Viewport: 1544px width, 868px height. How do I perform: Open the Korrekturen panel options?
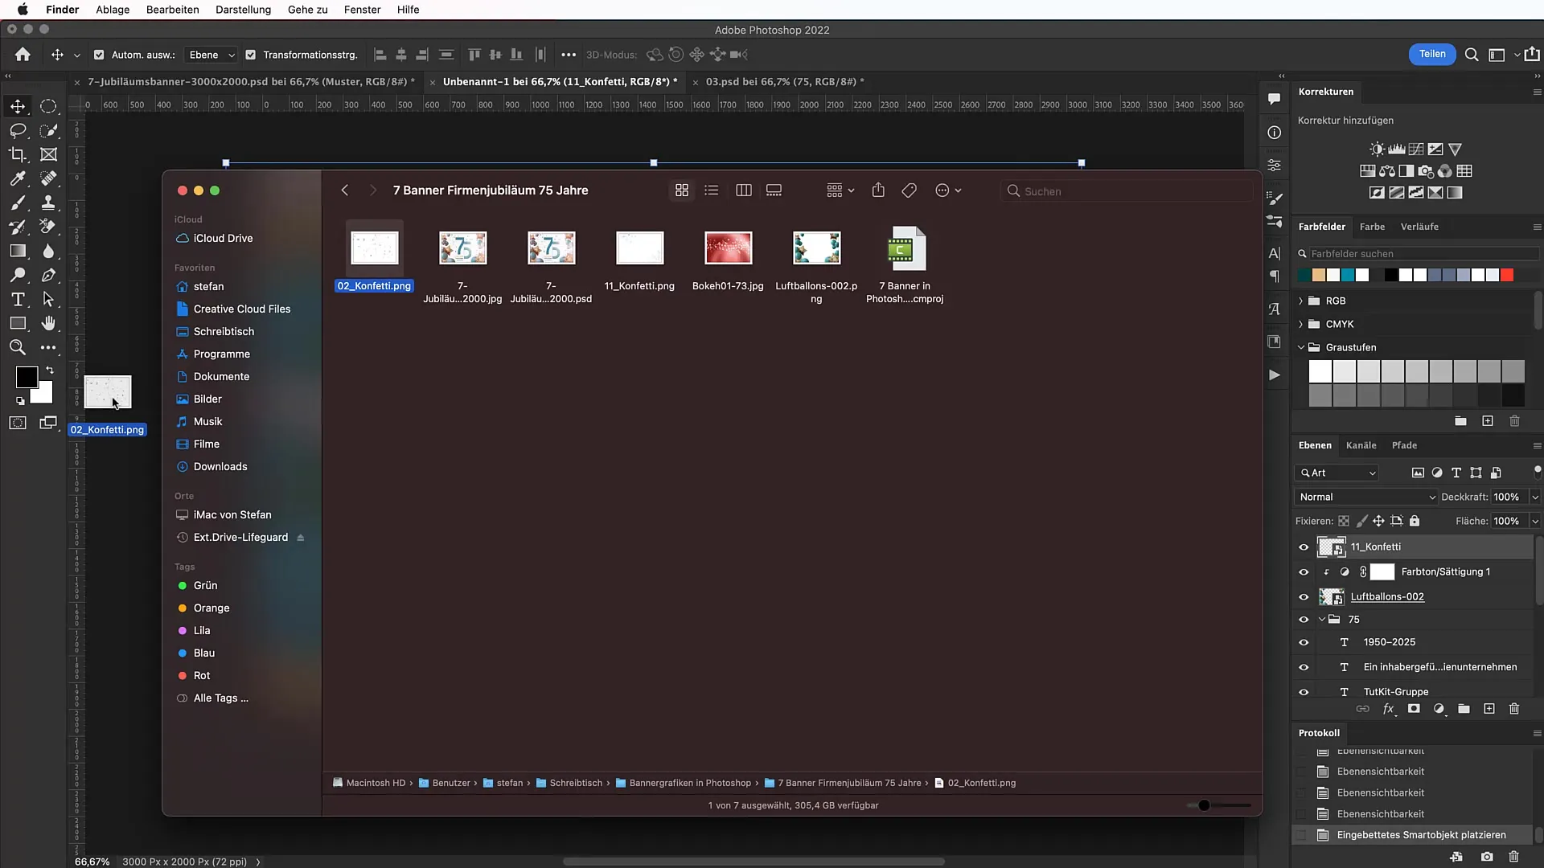tap(1535, 91)
